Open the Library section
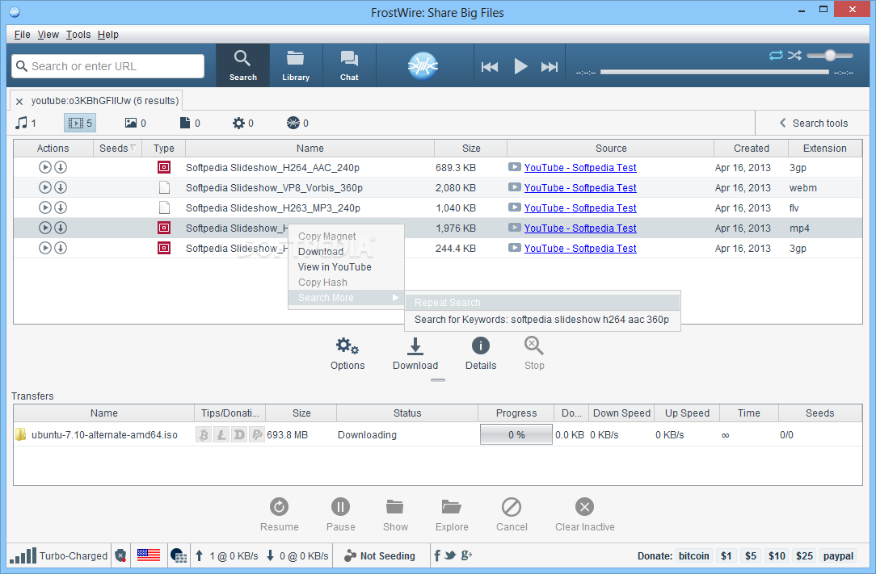Screen dimensions: 876x574 (x=296, y=65)
